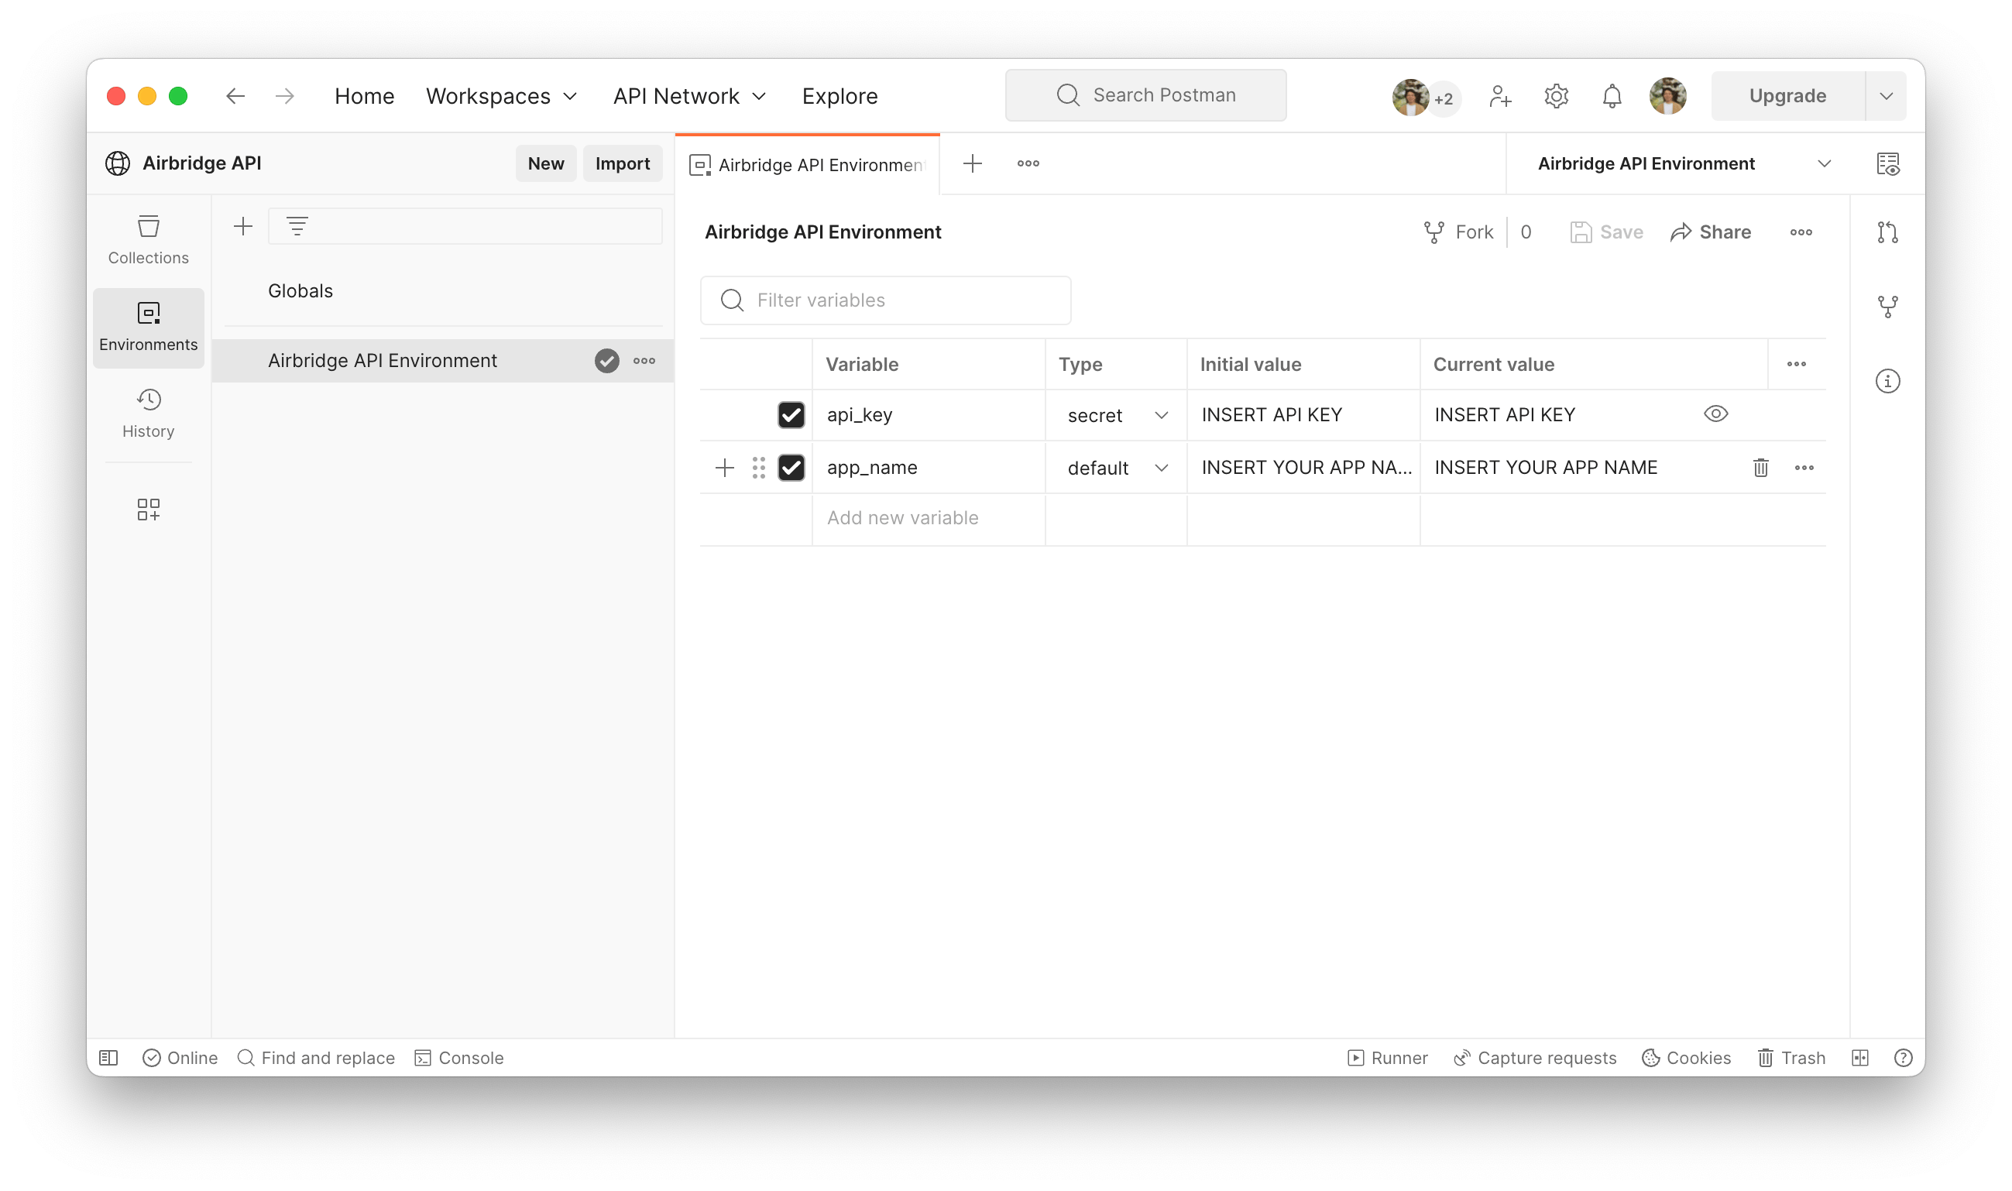Open environment header more actions

[1801, 233]
